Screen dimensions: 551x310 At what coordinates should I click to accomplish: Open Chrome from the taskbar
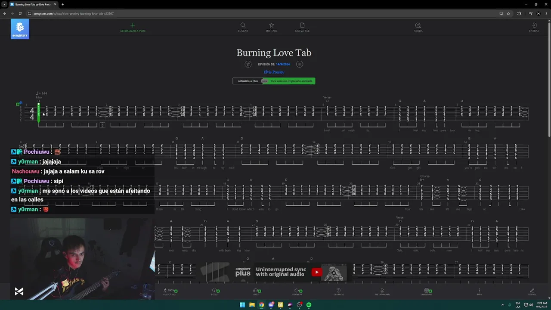point(261,305)
